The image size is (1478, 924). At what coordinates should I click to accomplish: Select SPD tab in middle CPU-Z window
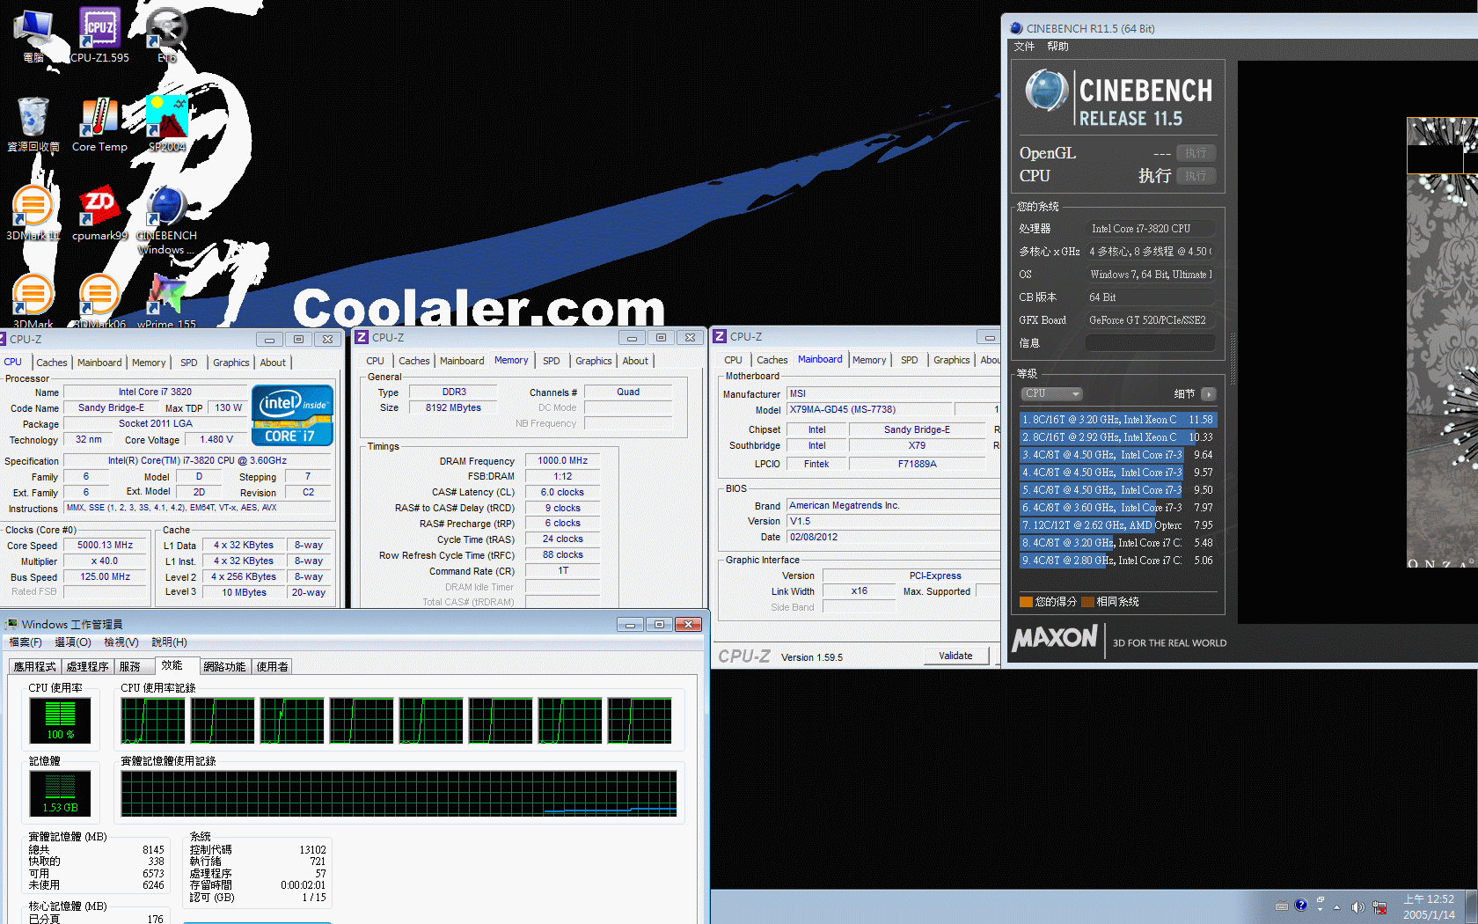pyautogui.click(x=552, y=361)
